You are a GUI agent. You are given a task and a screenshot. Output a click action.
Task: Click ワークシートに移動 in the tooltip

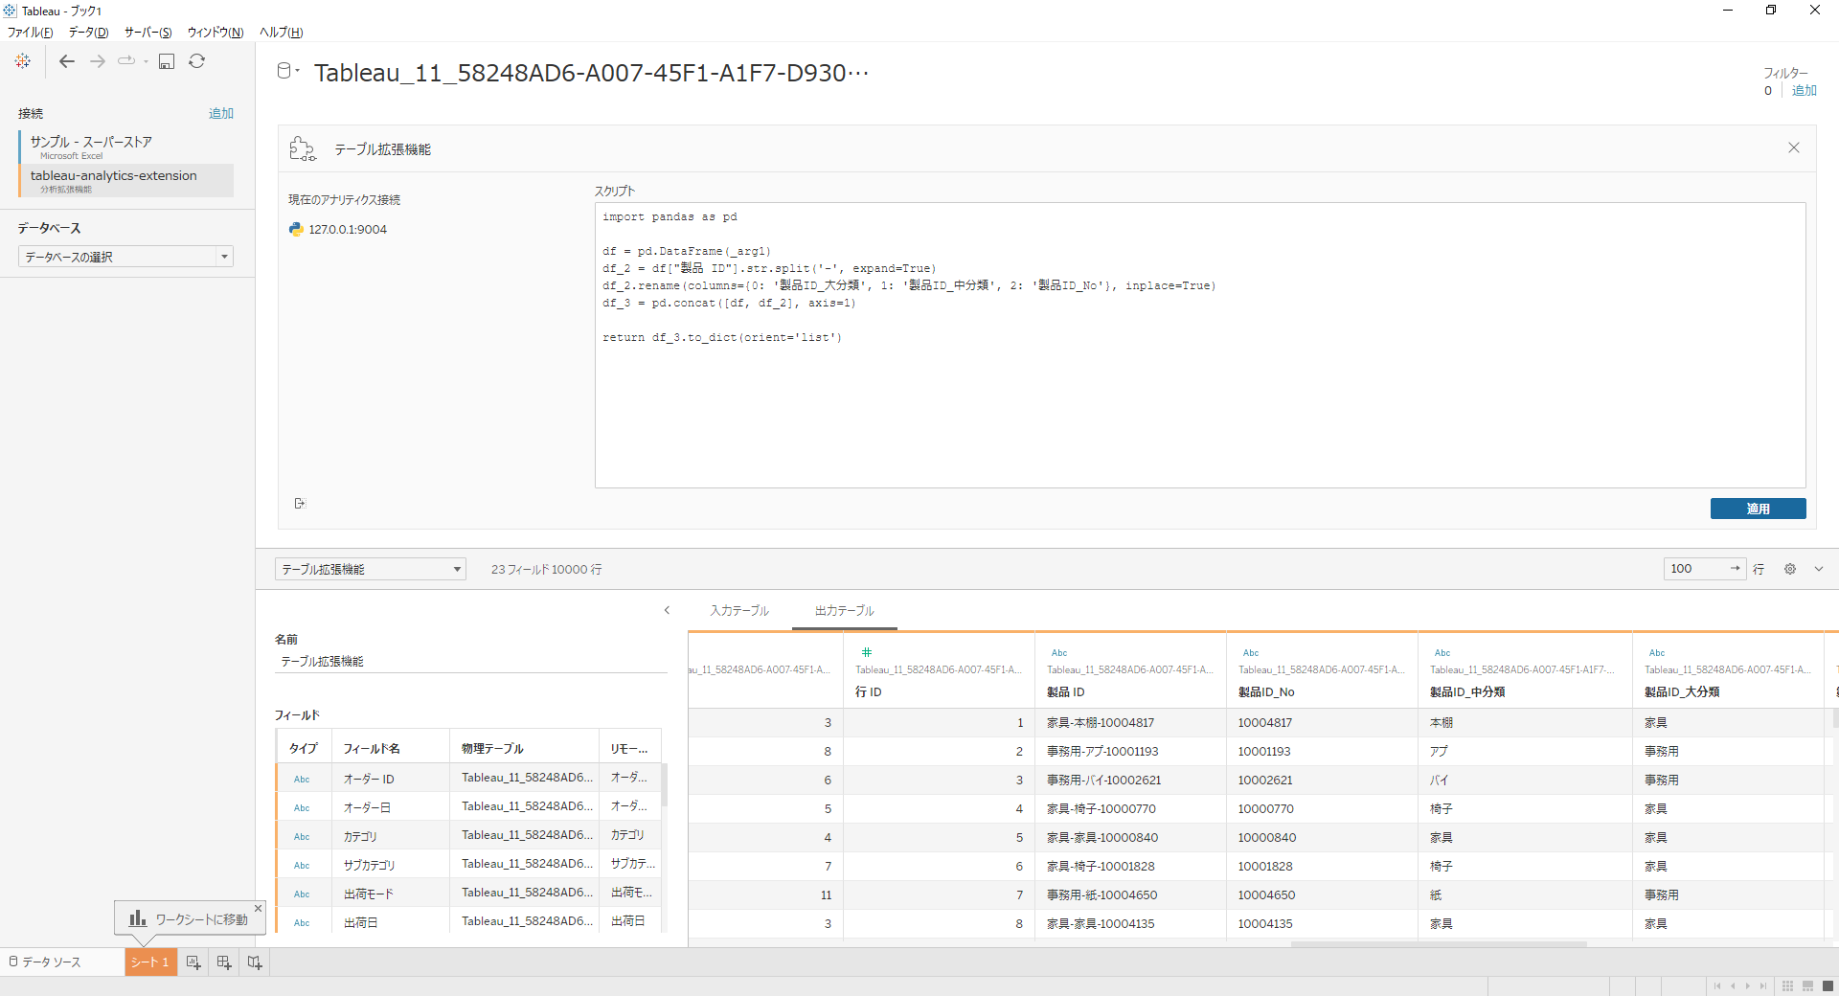click(x=201, y=919)
